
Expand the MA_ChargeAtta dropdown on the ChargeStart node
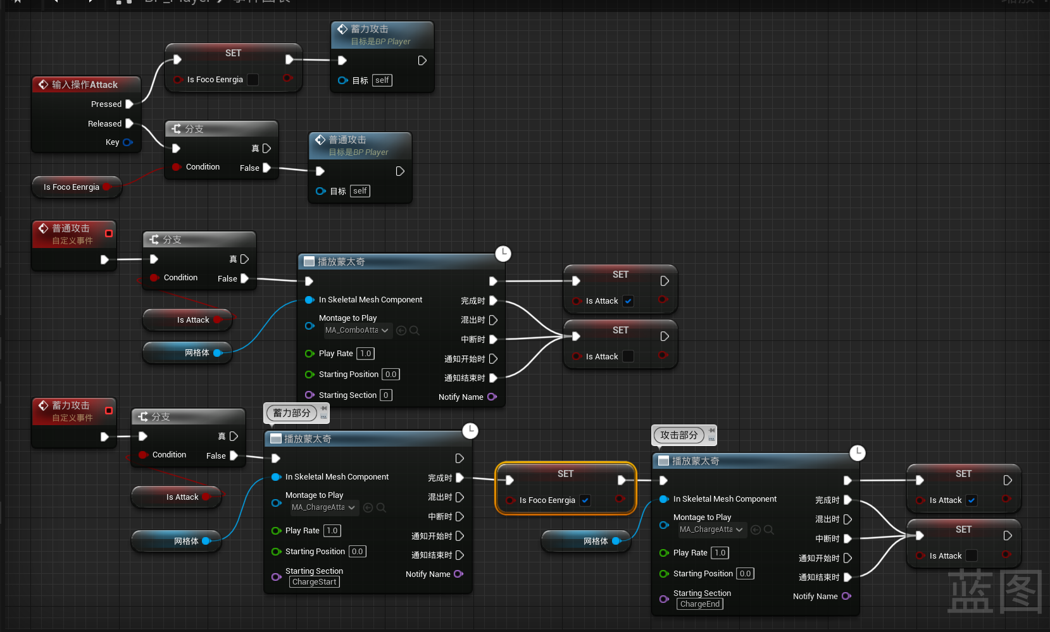[323, 507]
